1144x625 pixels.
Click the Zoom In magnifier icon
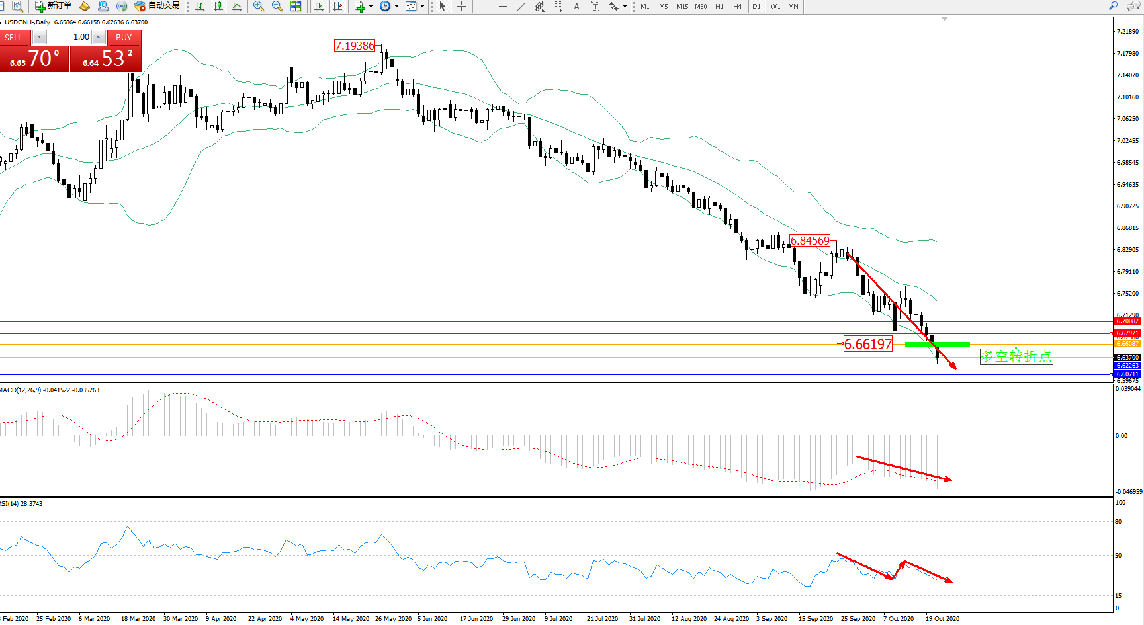point(259,6)
